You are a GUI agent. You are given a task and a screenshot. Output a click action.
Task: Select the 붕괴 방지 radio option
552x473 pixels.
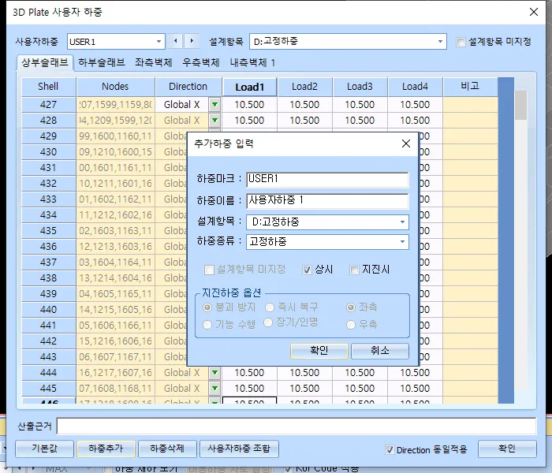pos(207,307)
